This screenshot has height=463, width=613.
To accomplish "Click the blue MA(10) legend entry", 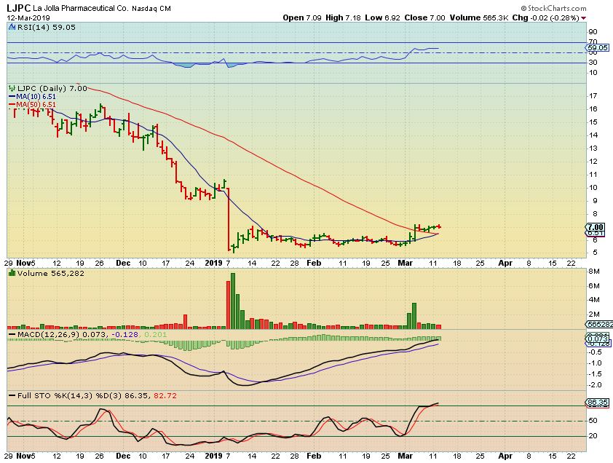I will 31,96.
